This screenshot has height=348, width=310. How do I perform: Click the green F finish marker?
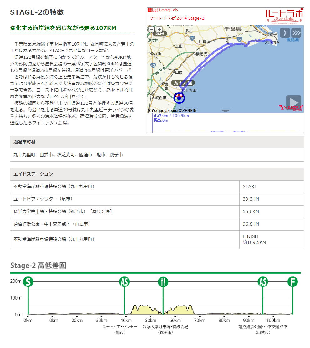pos(292,282)
